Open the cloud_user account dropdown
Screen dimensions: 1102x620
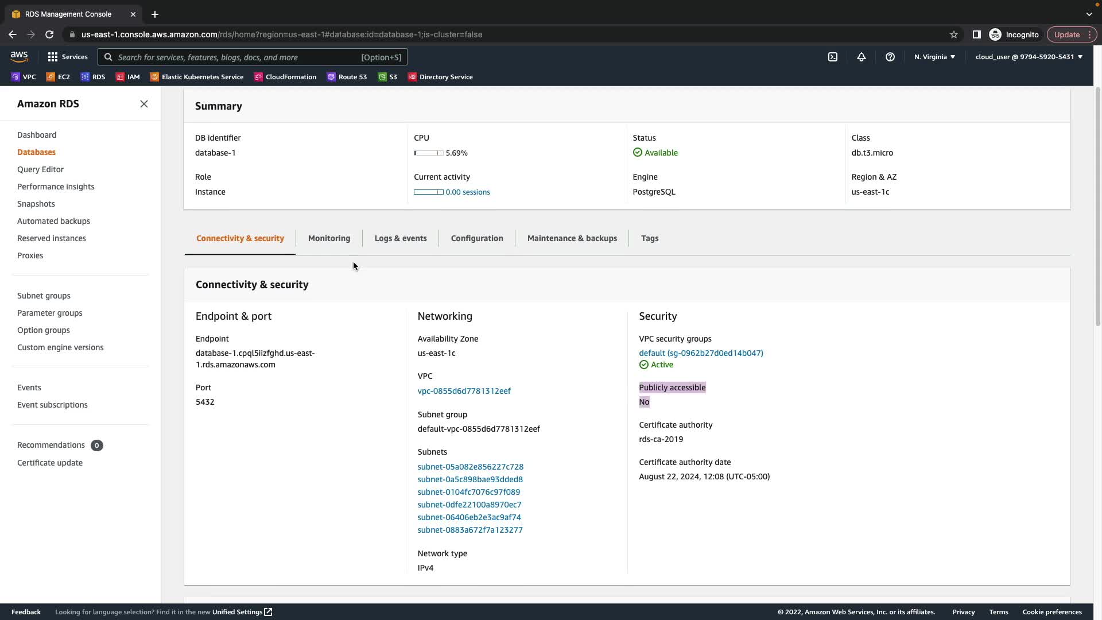(1029, 57)
